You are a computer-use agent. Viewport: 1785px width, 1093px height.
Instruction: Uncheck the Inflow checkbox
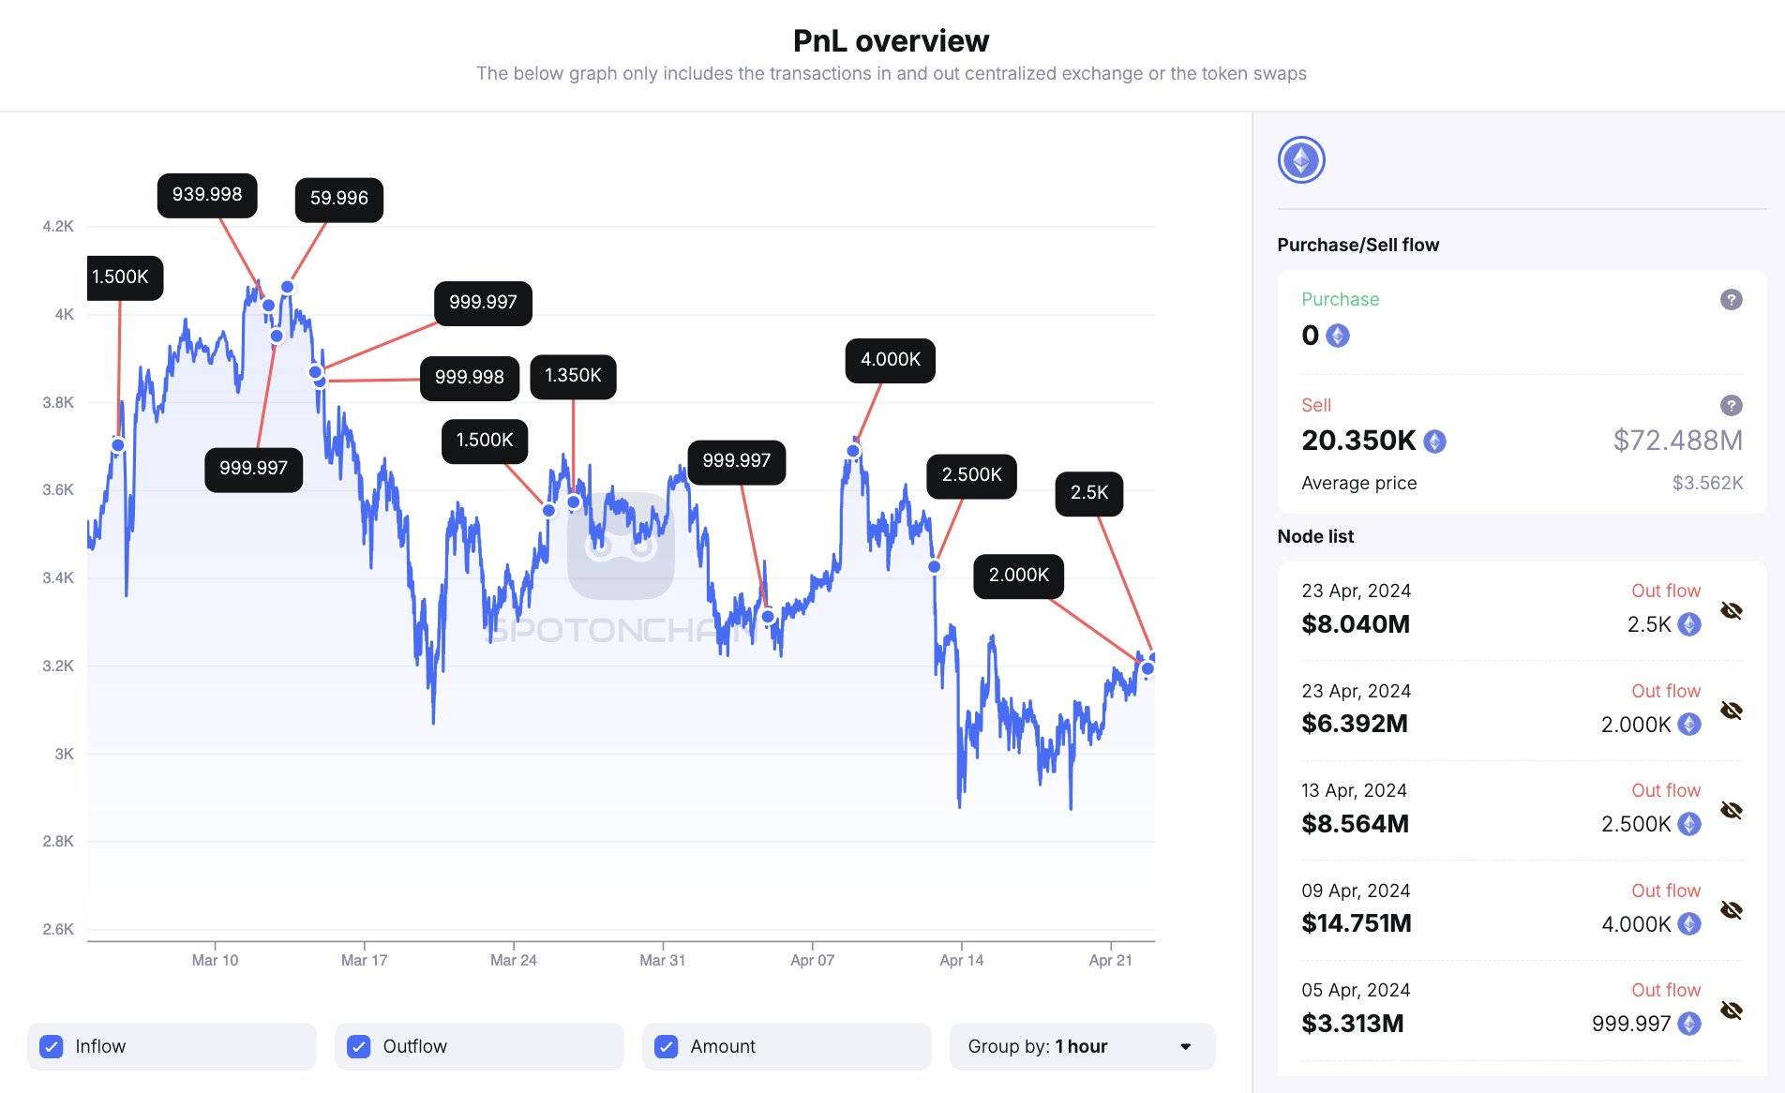(x=52, y=1046)
